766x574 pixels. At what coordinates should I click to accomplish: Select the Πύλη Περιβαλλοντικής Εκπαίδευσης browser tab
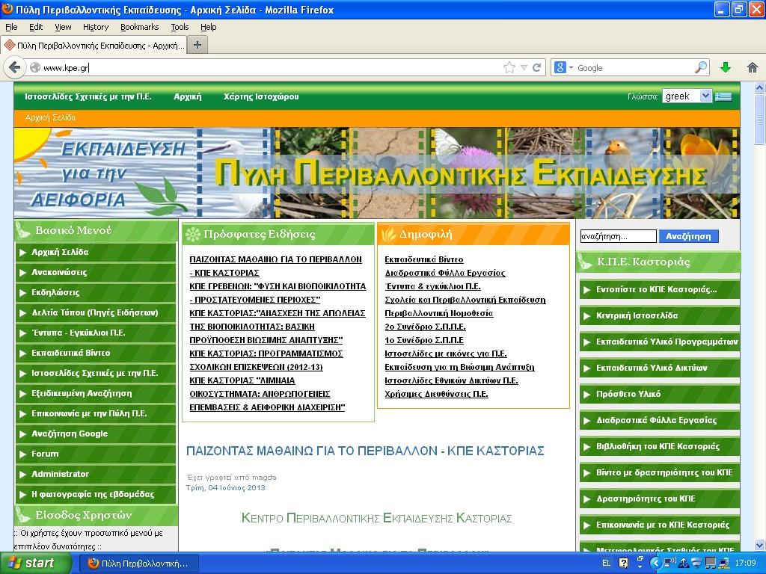click(94, 46)
